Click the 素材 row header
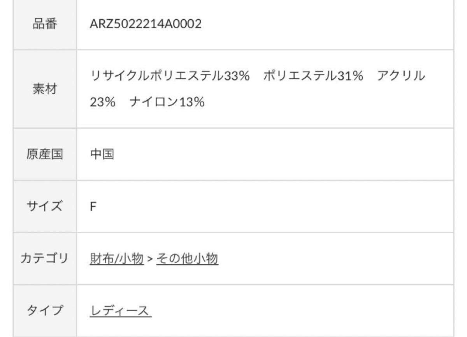The height and width of the screenshot is (337, 467). [45, 89]
